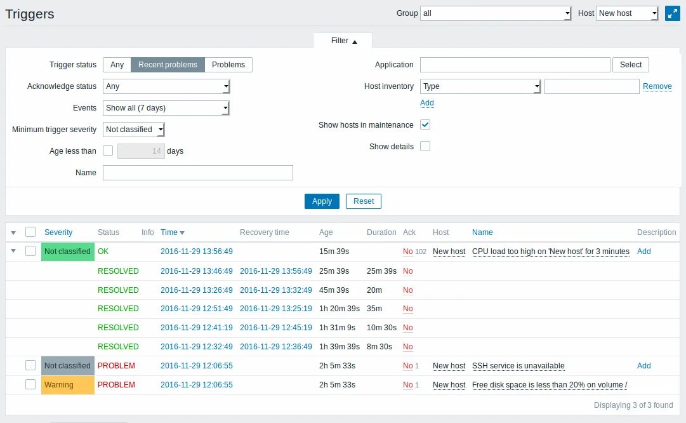Click No ack for 12:32:49 event
686x423 pixels.
pyautogui.click(x=408, y=347)
